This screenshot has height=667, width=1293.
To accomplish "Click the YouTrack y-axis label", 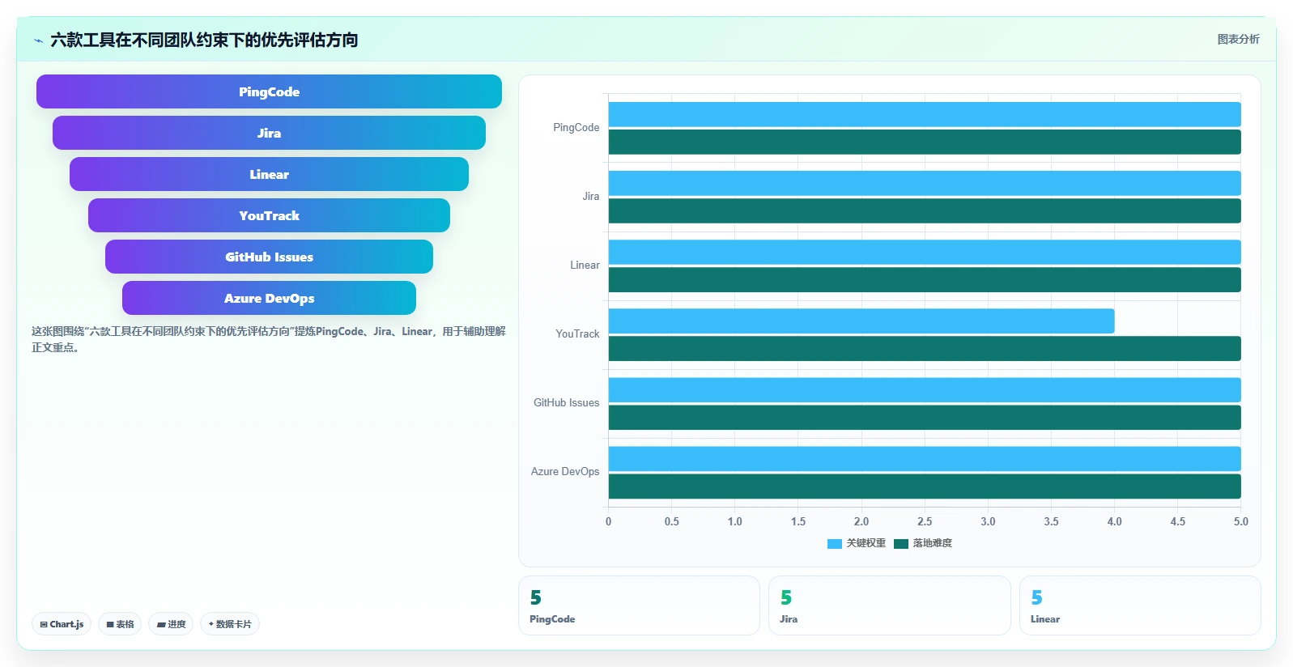I will click(577, 334).
